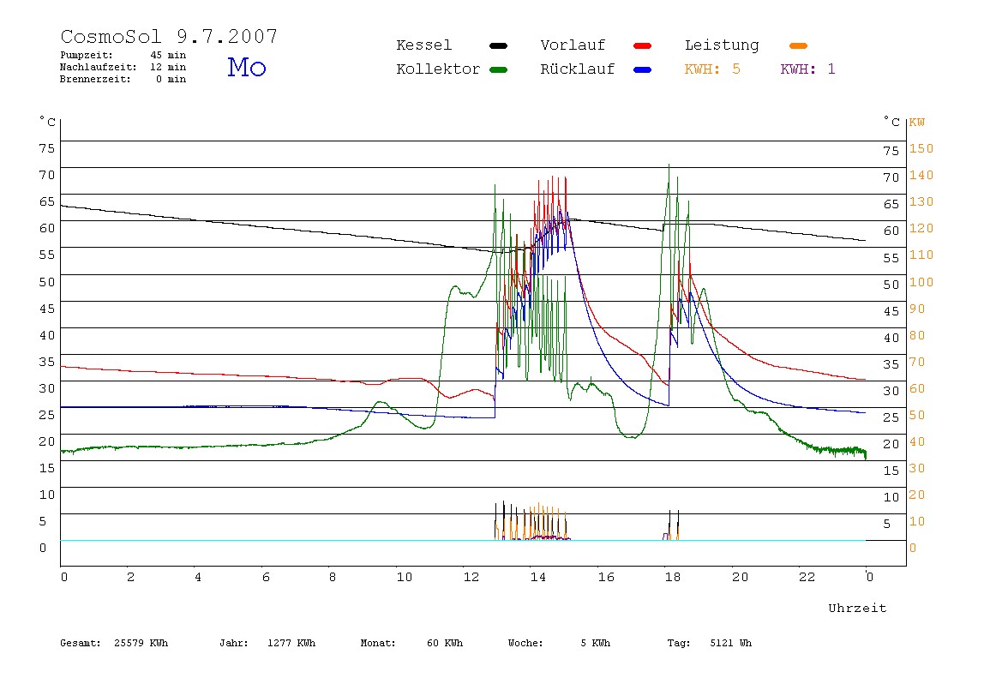Click the purple 'KWH: 1' value
This screenshot has height=696, width=984.
click(807, 69)
